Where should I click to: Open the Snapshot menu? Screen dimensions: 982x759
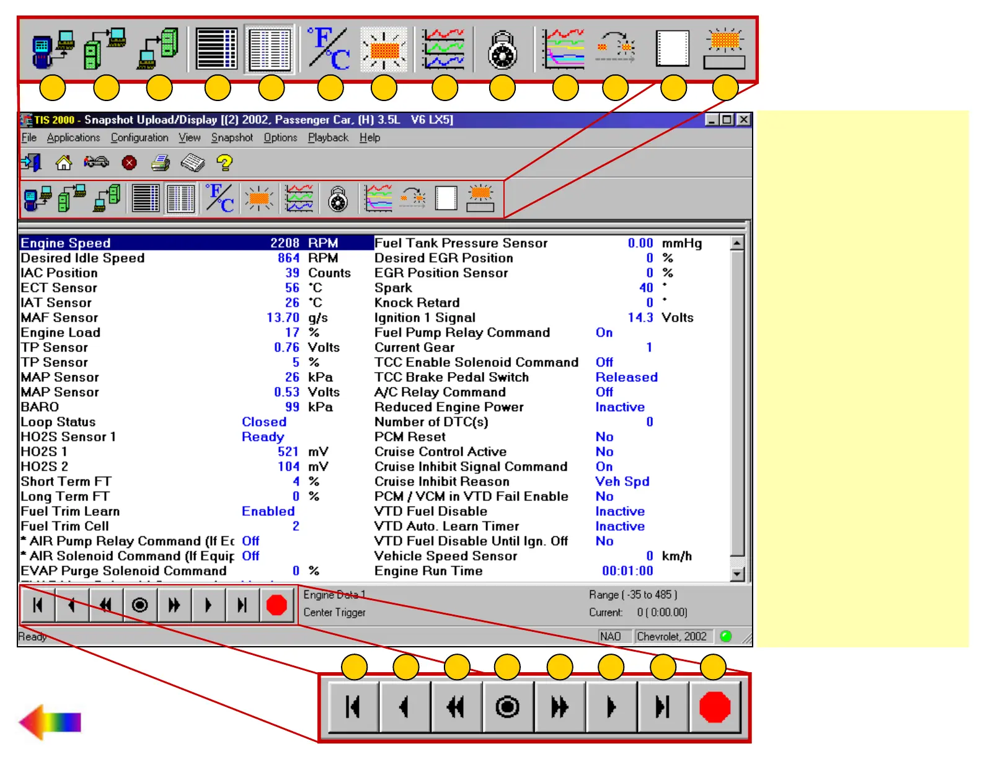[x=232, y=138]
